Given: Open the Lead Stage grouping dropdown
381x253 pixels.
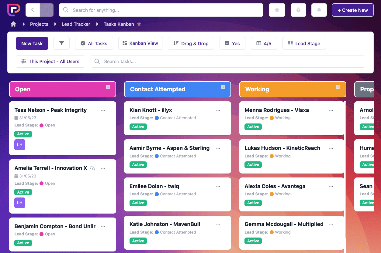Looking at the screenshot, I should click(304, 43).
